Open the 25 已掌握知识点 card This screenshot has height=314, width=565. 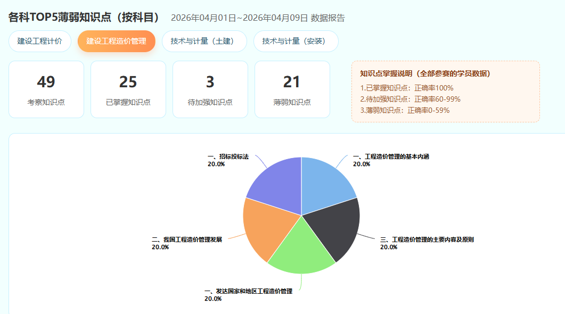point(128,89)
